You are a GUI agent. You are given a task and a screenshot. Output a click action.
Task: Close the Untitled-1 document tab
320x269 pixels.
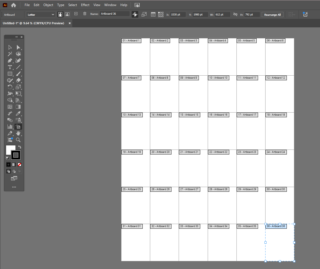[70, 23]
